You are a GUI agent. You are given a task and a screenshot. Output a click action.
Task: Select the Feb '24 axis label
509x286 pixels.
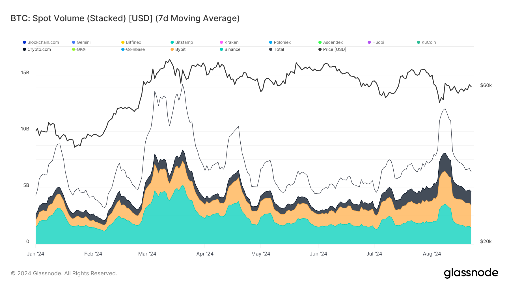[x=93, y=254]
